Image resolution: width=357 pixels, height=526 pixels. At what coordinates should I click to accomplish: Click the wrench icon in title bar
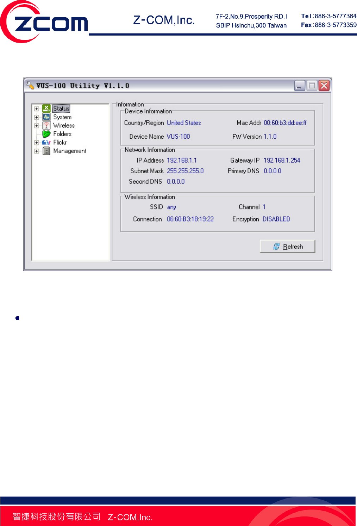point(30,85)
